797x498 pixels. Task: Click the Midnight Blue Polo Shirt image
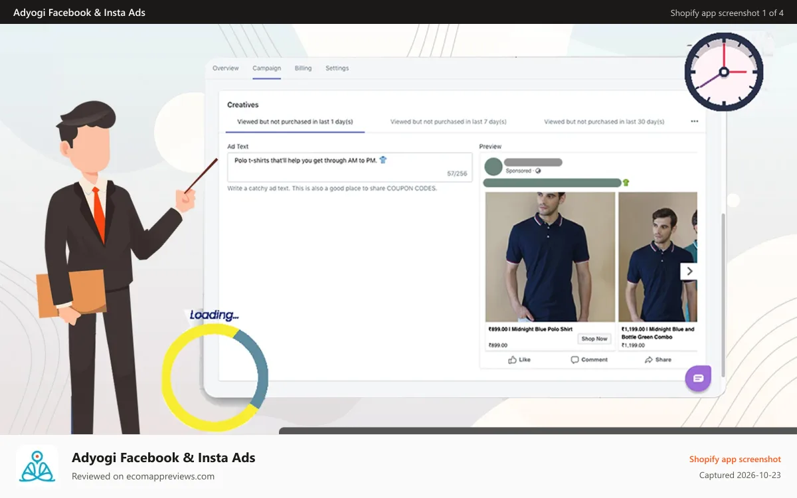550,257
